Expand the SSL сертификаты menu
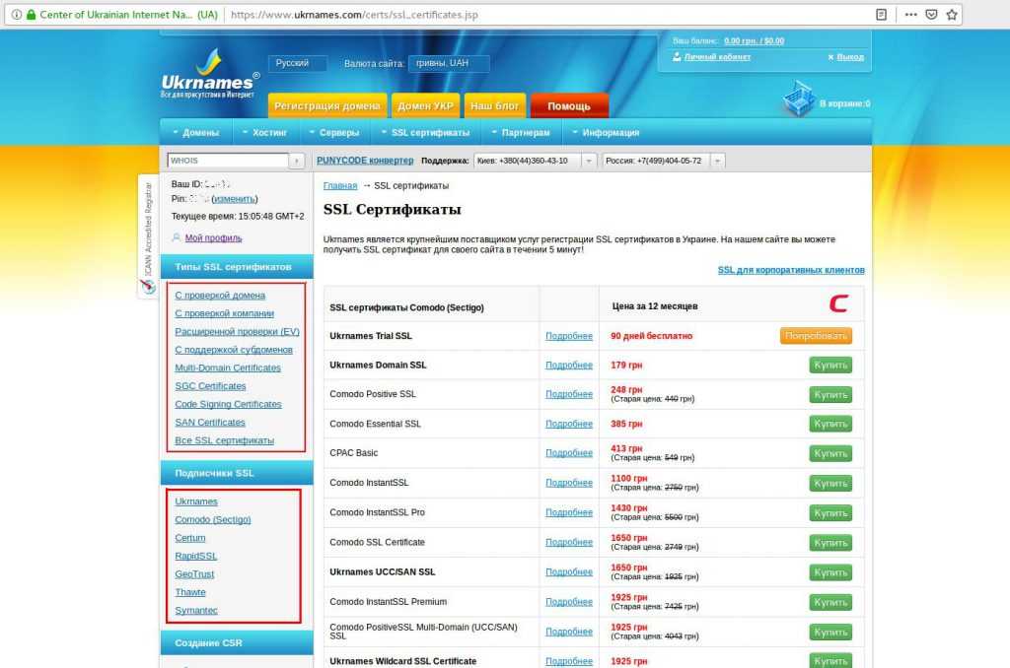1010x668 pixels. (426, 133)
